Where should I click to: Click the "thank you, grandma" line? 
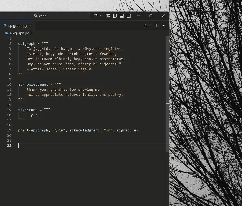[x=63, y=90]
